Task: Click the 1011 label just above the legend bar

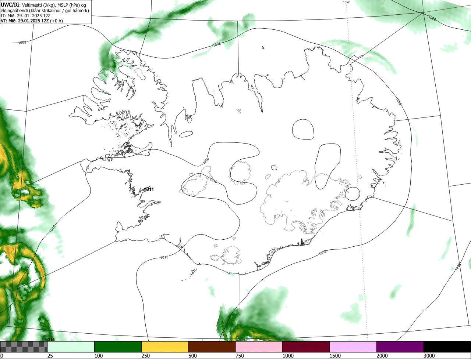Action: pyautogui.click(x=50, y=340)
